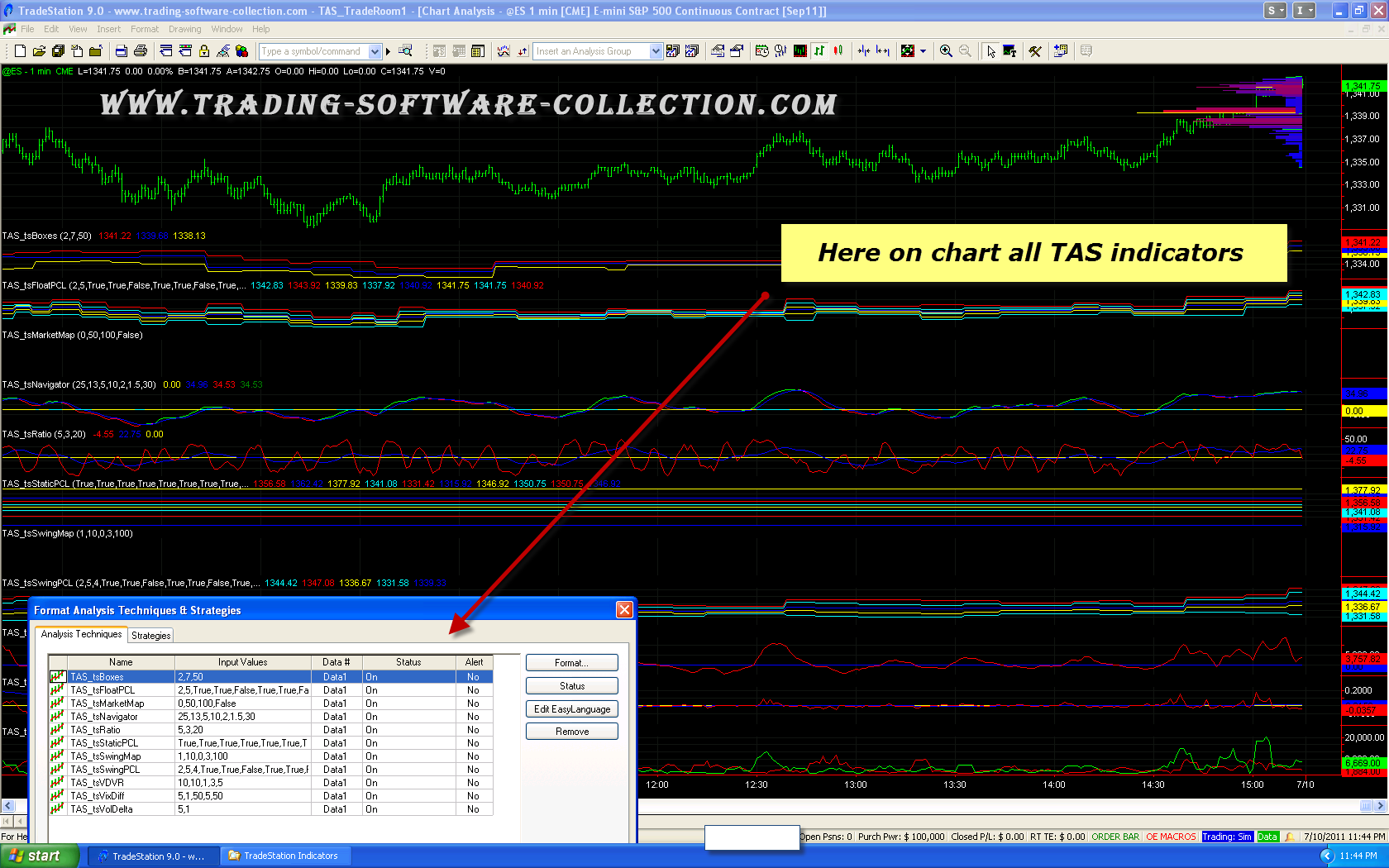This screenshot has height=868, width=1389.
Task: Click the symbol lookup magnifier icon
Action: click(405, 51)
